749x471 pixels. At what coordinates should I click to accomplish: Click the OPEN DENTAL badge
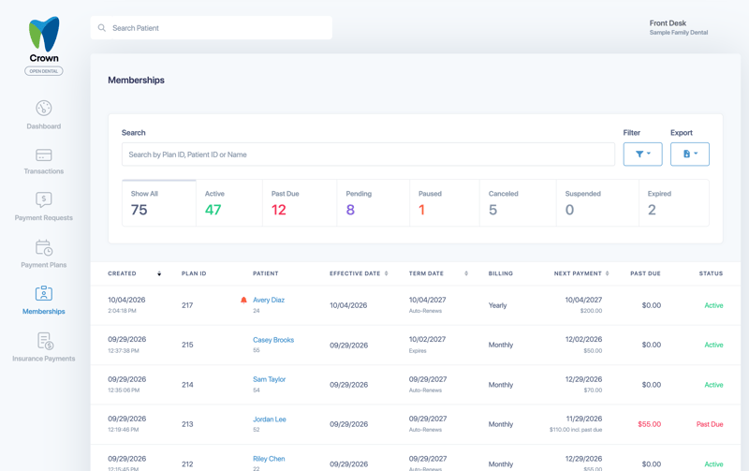[x=43, y=71]
